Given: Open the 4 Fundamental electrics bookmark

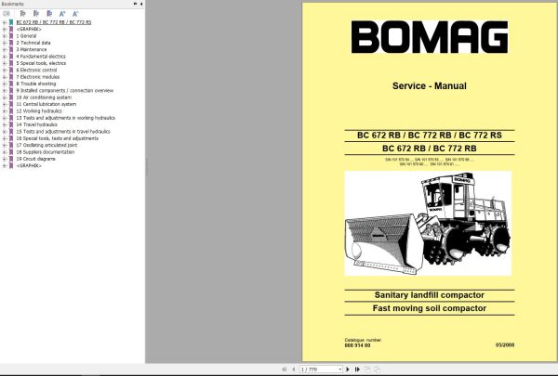Looking at the screenshot, I should point(41,56).
